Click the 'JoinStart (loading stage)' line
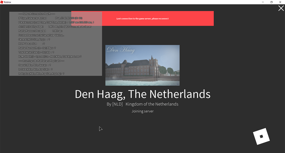 (55, 26)
